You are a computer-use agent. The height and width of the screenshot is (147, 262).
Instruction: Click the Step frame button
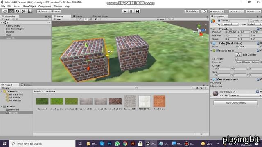pos(138,11)
